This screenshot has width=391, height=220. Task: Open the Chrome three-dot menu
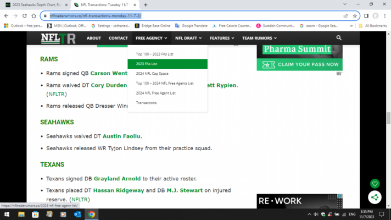[x=385, y=16]
